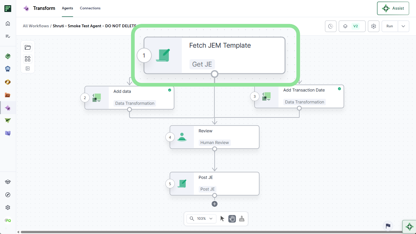Open the folder icon in the canvas panel
Screen dimensions: 416x234
coord(28,47)
